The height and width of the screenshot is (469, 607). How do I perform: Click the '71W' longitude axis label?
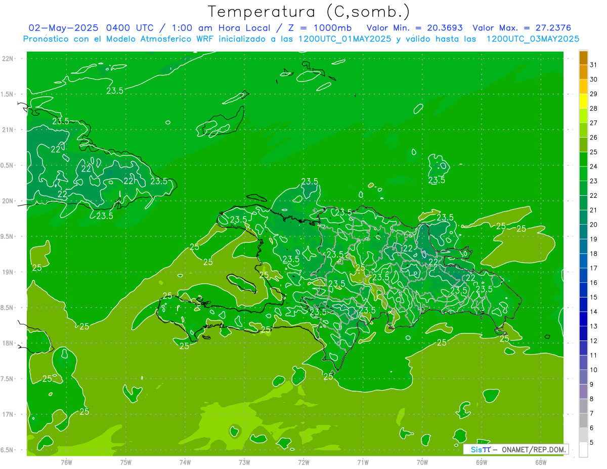point(363,462)
